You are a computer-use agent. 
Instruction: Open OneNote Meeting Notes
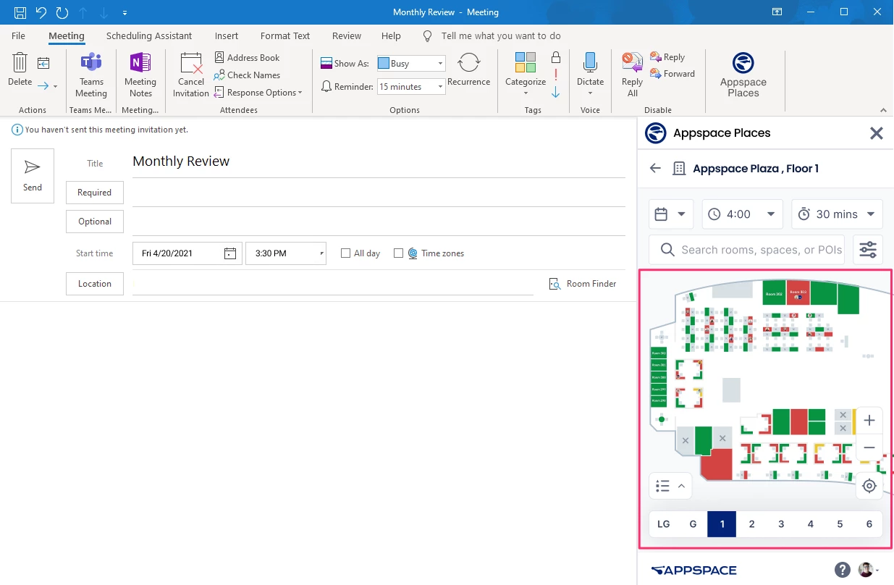(x=140, y=75)
